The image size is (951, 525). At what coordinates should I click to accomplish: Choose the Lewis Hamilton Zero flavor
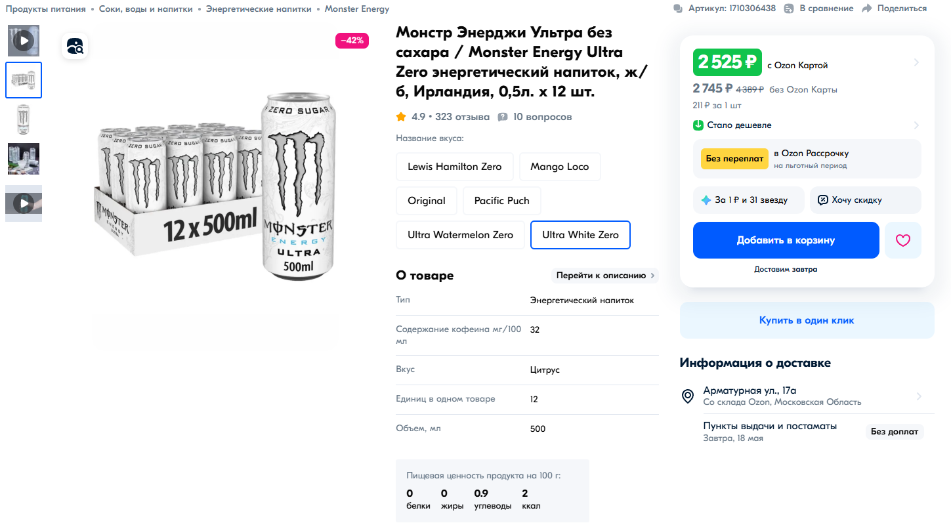455,167
